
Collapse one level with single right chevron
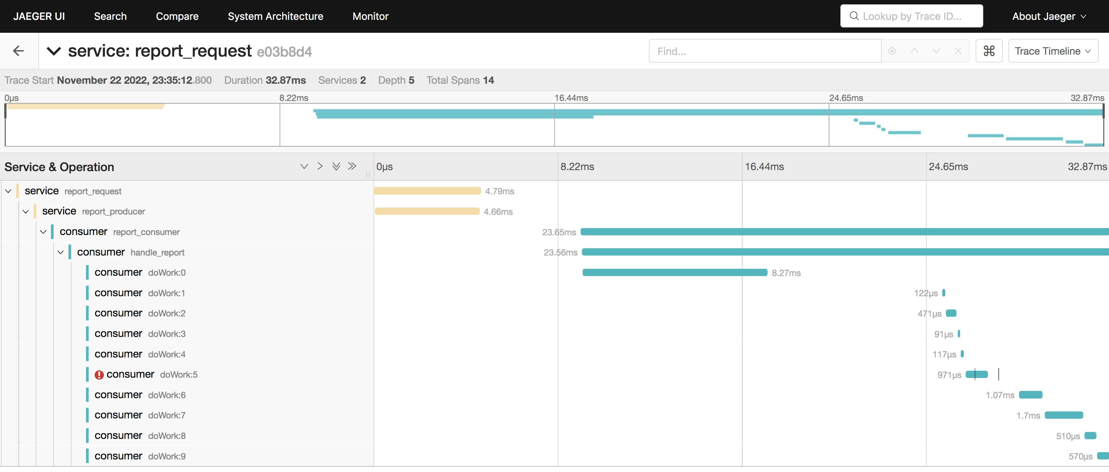320,166
